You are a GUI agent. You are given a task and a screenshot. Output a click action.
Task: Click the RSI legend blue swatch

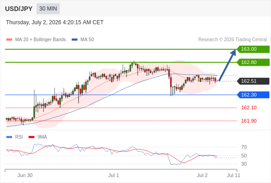click(9, 137)
